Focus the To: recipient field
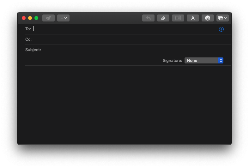 click(x=125, y=29)
